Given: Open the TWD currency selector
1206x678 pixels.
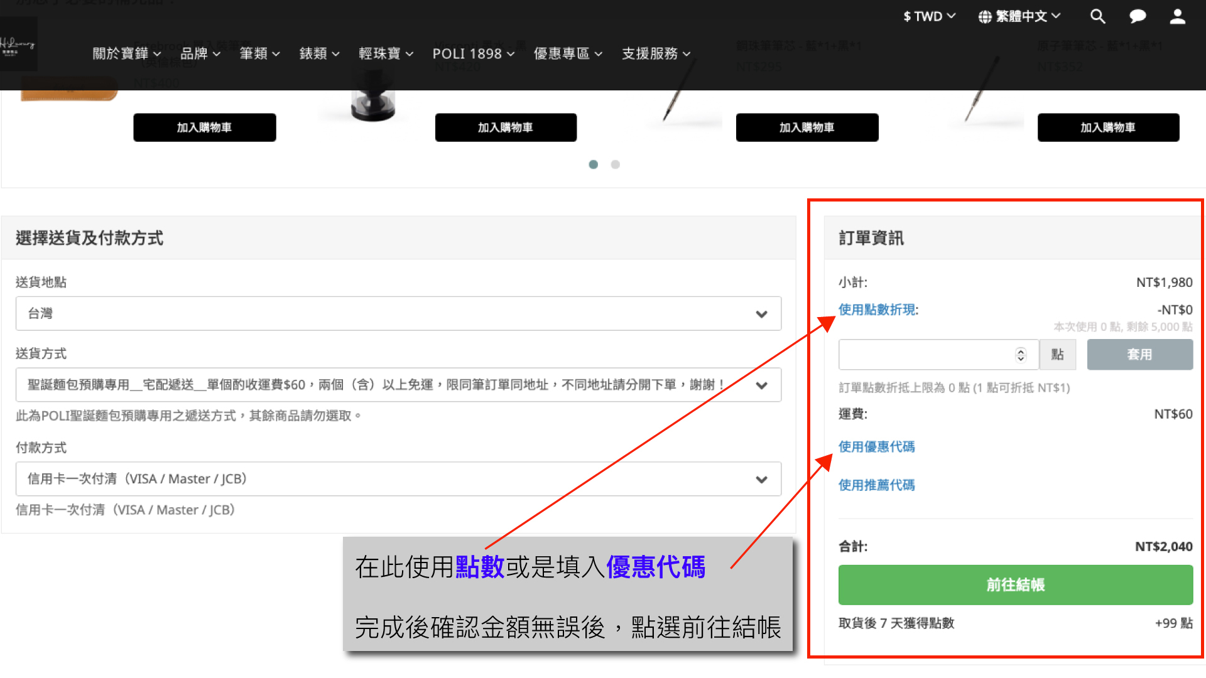Looking at the screenshot, I should [x=929, y=16].
